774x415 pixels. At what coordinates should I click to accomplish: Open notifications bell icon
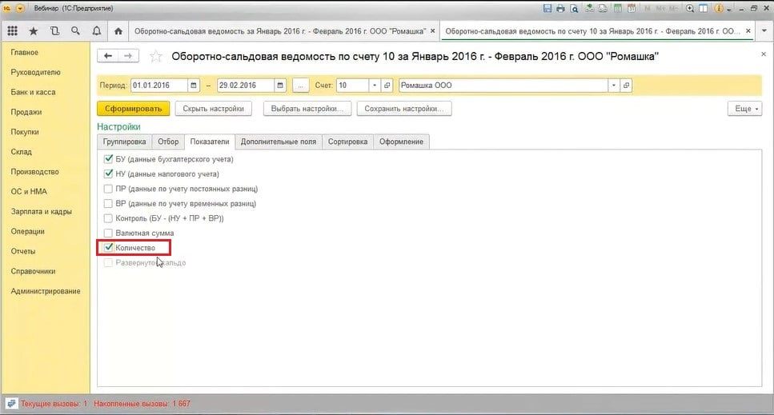96,31
